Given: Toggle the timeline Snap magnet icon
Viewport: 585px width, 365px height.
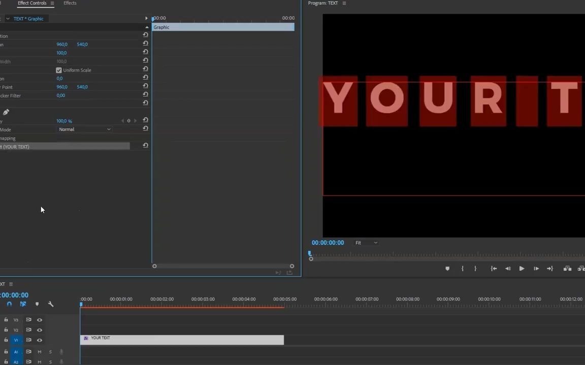Looking at the screenshot, I should [9, 304].
